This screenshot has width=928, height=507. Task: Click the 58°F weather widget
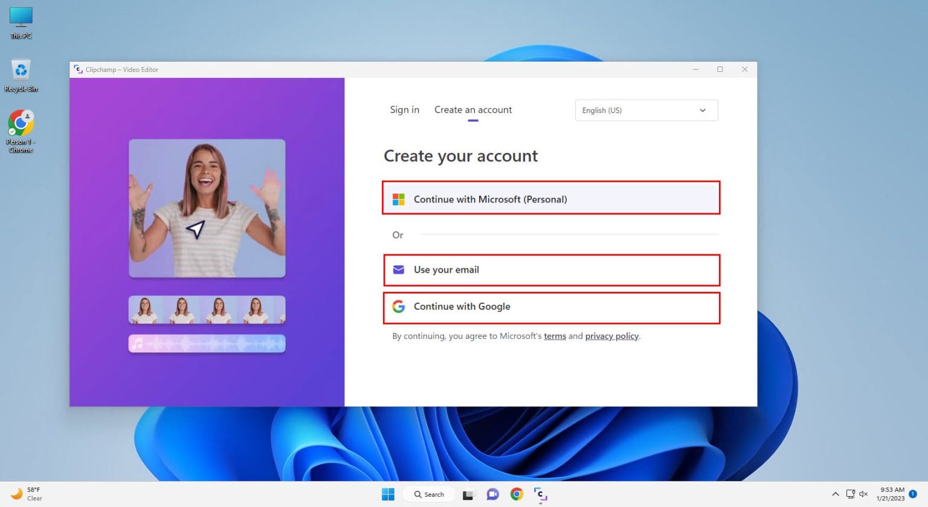click(x=27, y=494)
